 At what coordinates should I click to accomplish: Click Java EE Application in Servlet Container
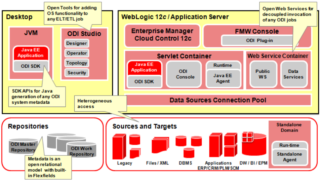point(144,67)
